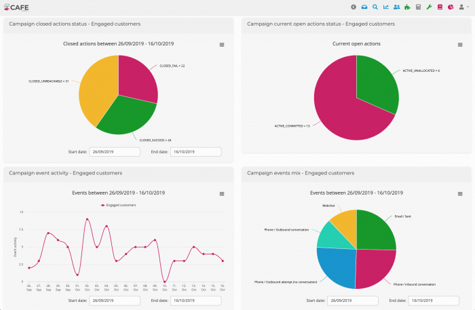Click the 04 Oct data point
475x310 pixels.
pyautogui.click(x=107, y=226)
